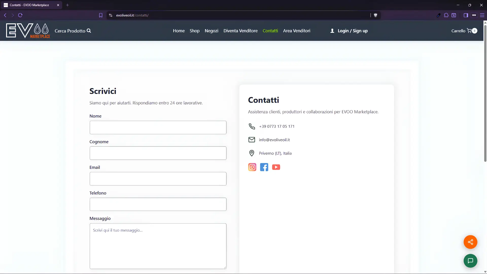Click the user profile icon beside Login
Image resolution: width=487 pixels, height=274 pixels.
(332, 31)
